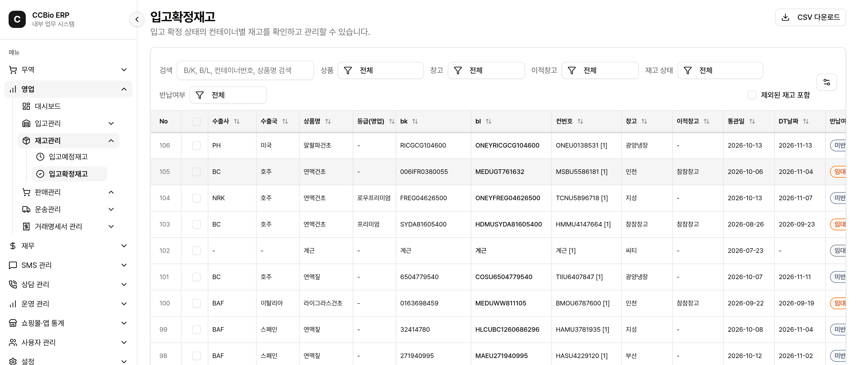
Task: Click the B/K, B/L search input field
Action: [x=245, y=70]
